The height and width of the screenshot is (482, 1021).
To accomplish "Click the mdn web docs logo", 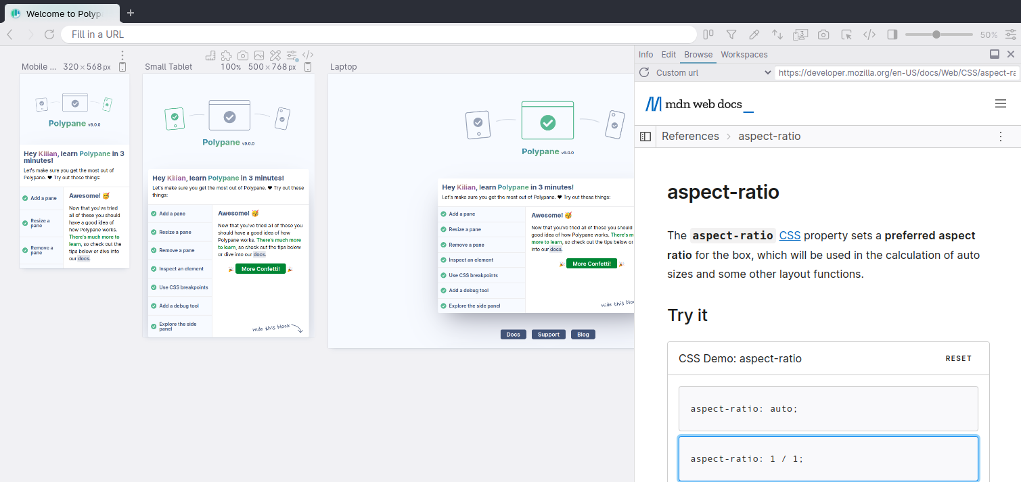I will [699, 103].
